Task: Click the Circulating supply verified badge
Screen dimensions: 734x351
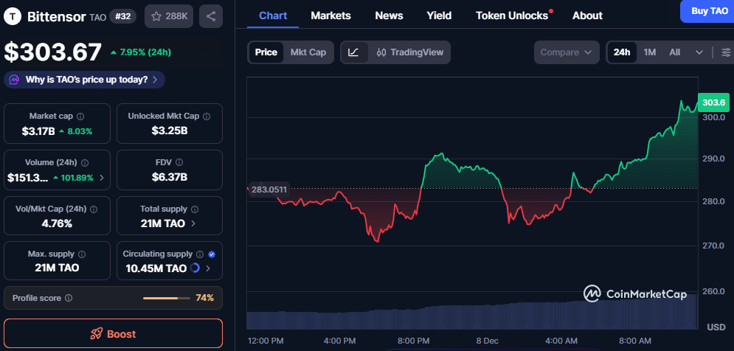Action: [212, 254]
